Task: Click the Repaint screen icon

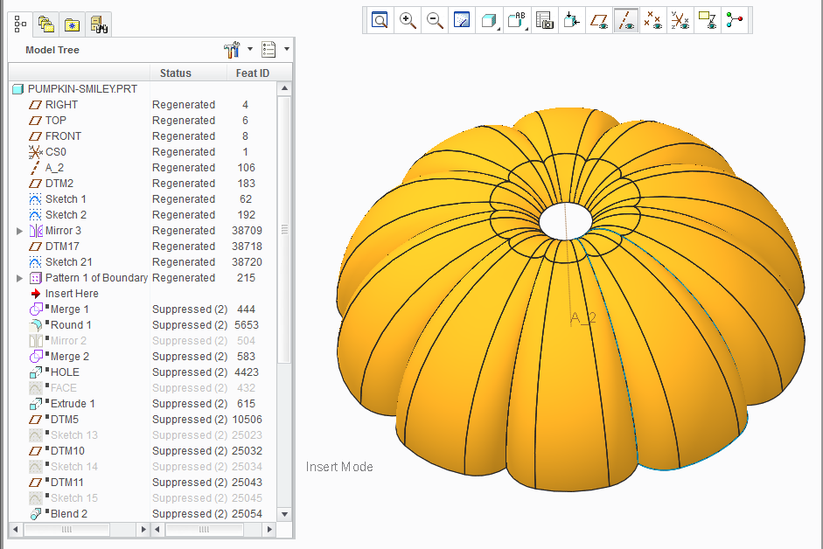Action: [x=462, y=20]
